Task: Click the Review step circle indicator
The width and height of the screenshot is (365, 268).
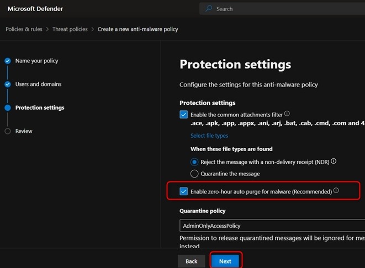Action: tap(8, 131)
